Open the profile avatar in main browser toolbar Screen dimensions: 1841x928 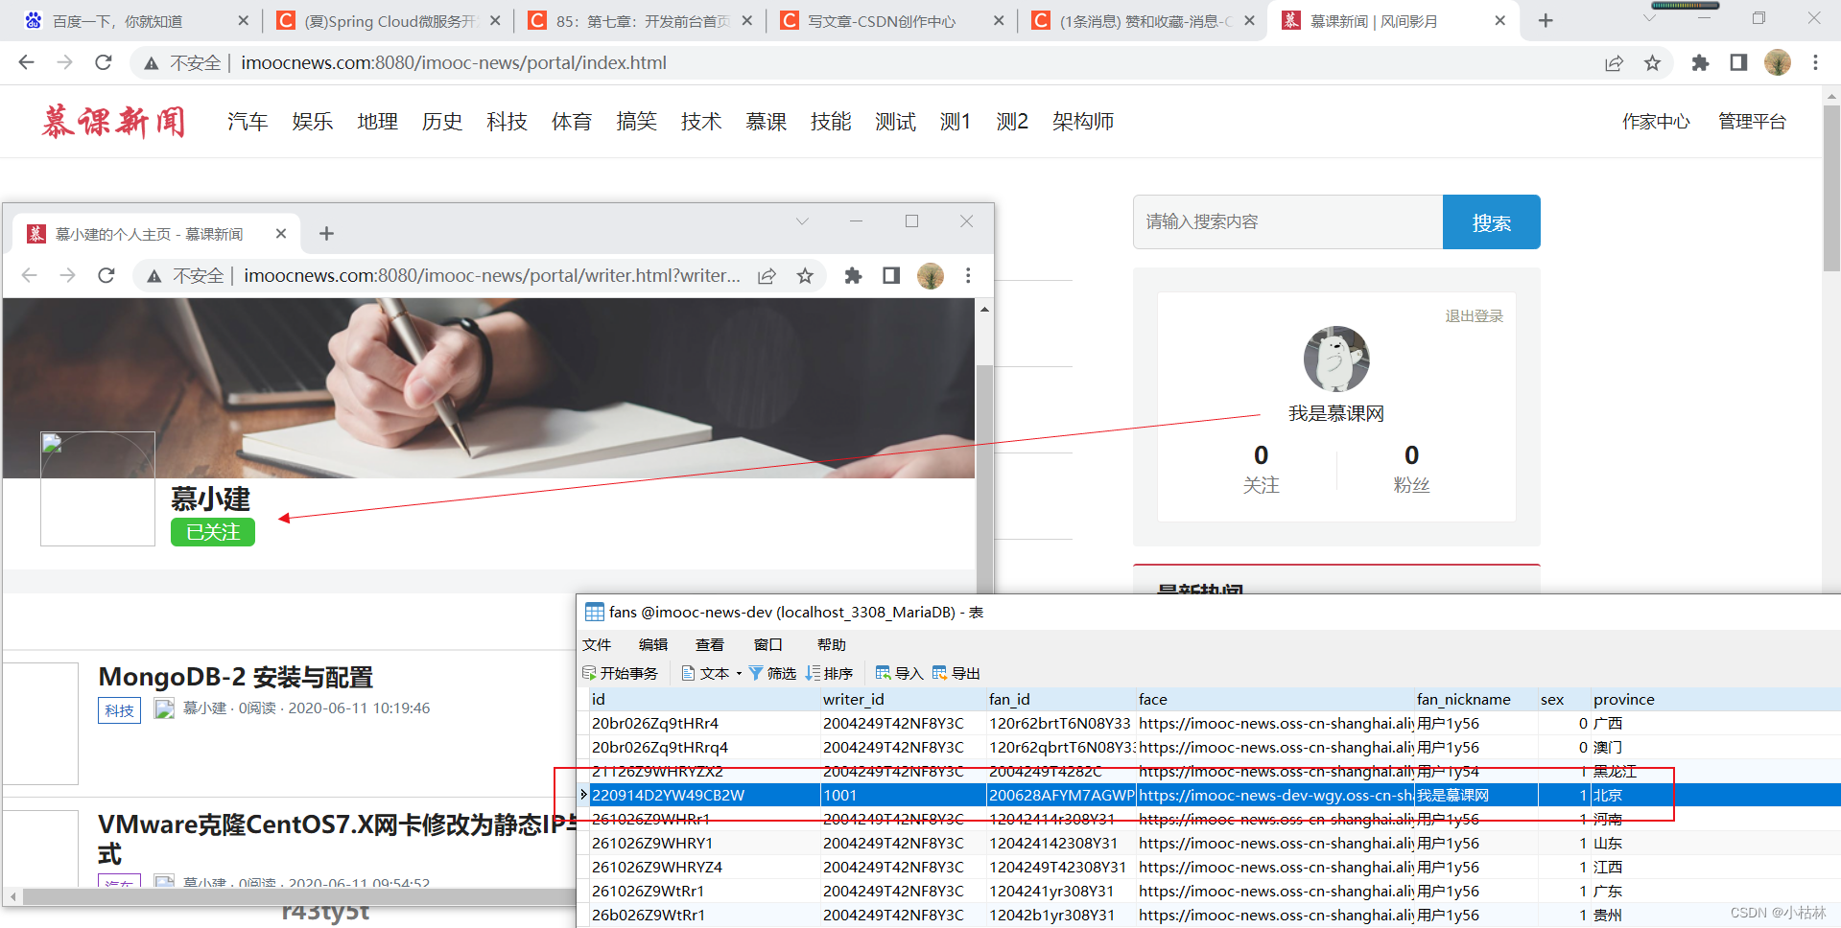click(1778, 62)
